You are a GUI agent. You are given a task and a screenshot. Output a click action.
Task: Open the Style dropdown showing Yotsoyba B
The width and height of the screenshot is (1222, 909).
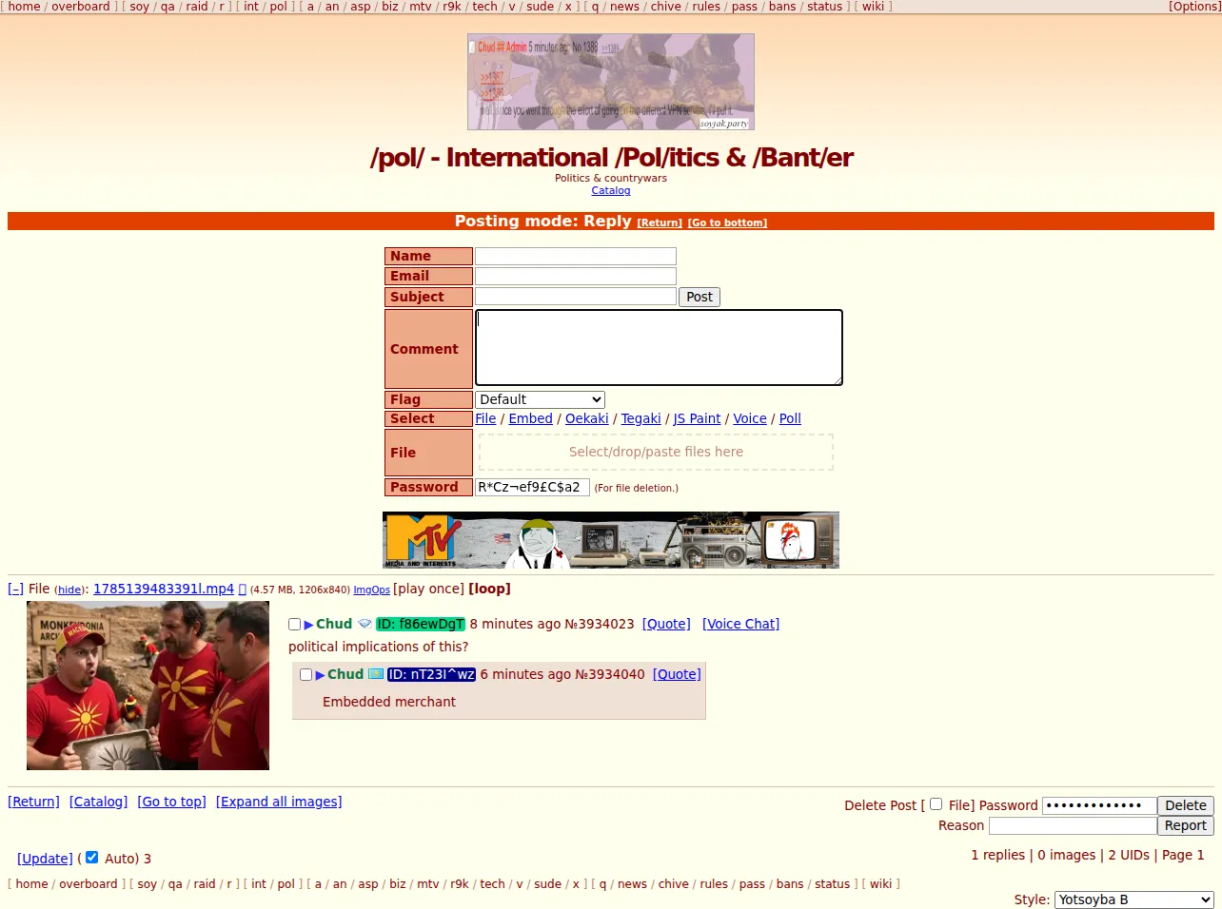pyautogui.click(x=1134, y=899)
